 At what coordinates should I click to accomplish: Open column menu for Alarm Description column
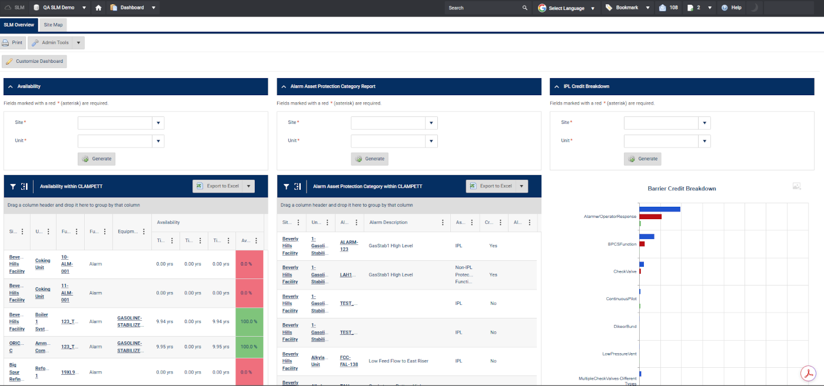coord(443,223)
